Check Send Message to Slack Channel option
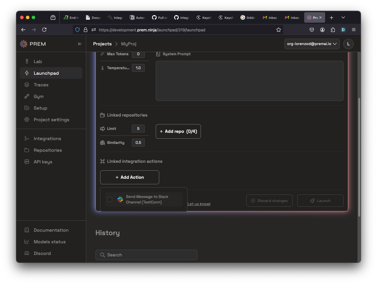 pyautogui.click(x=110, y=199)
